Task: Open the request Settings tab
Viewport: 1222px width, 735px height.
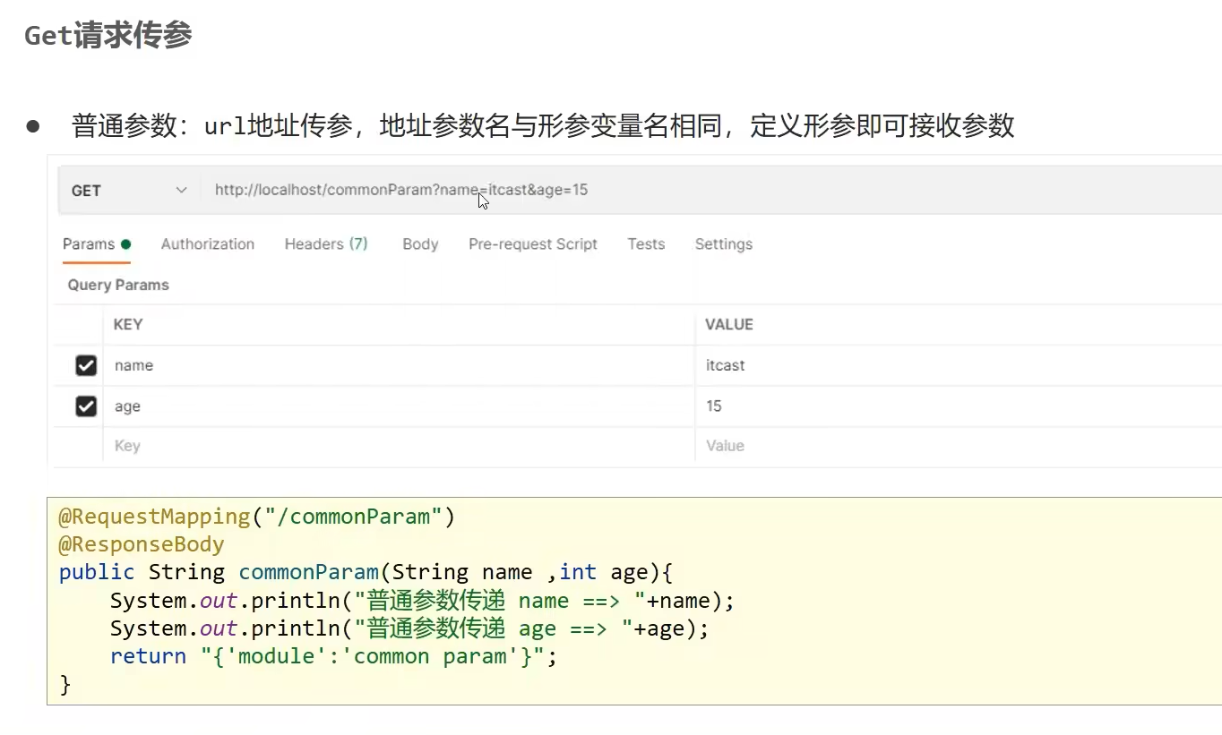Action: (723, 244)
